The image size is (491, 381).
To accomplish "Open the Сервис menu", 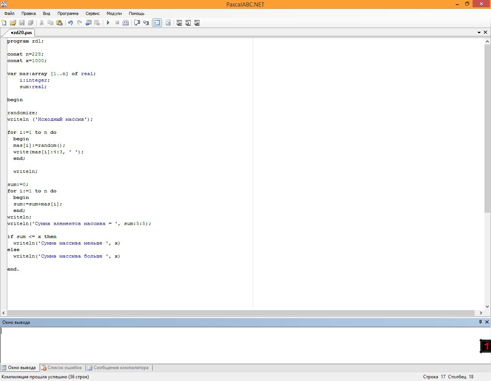I will coord(92,13).
